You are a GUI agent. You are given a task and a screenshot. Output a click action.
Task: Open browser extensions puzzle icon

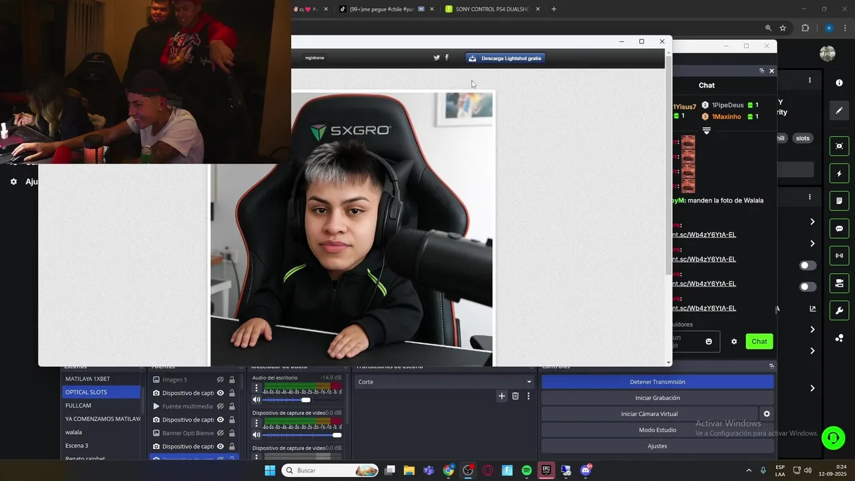805,28
